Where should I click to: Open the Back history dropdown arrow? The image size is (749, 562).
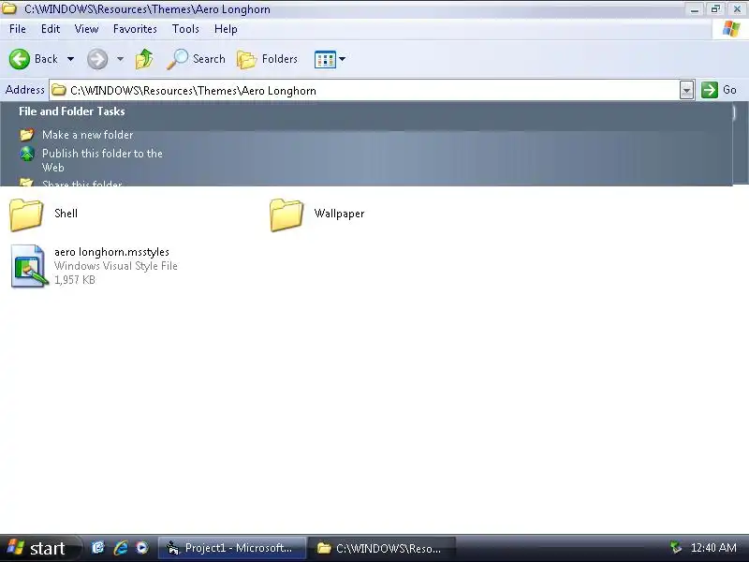click(71, 59)
